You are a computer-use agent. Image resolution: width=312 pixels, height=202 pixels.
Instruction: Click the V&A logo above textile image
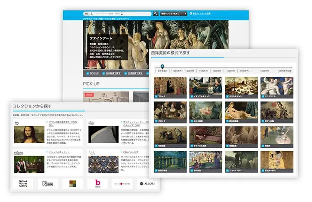(92, 153)
